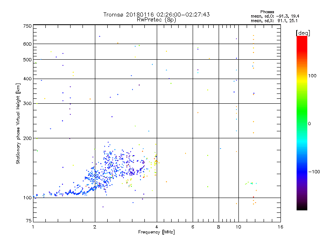Click the y-axis tick label '750'
330x247 pixels.
(x=28, y=26)
